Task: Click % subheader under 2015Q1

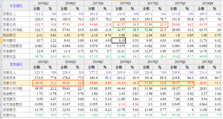Action: click(x=214, y=67)
